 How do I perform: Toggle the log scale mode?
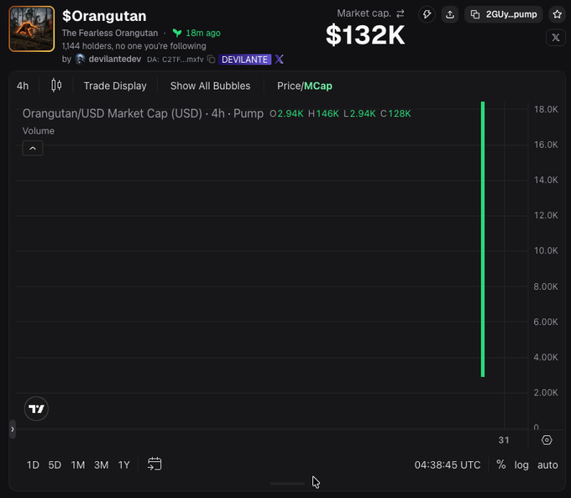521,465
